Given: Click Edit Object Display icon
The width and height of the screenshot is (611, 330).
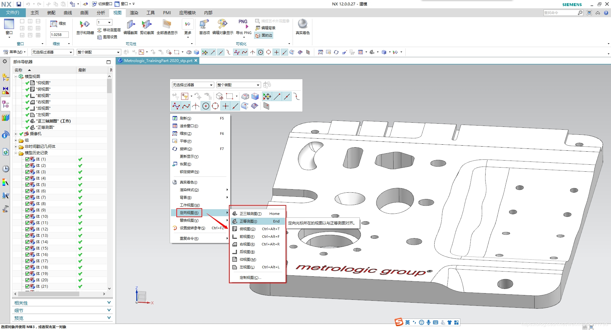Looking at the screenshot, I should [223, 27].
